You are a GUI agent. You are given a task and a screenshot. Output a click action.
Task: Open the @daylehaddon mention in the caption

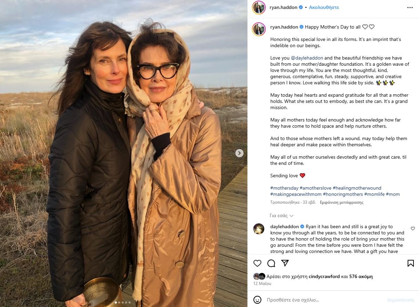tap(307, 58)
